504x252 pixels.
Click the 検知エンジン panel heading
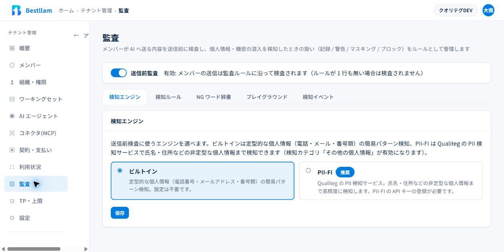tap(127, 121)
